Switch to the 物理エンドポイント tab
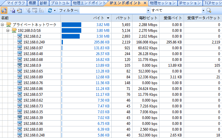The height and width of the screenshot is (138, 222). pyautogui.click(x=89, y=3)
